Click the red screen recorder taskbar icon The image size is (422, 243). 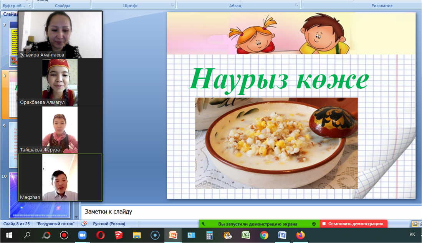(64, 235)
